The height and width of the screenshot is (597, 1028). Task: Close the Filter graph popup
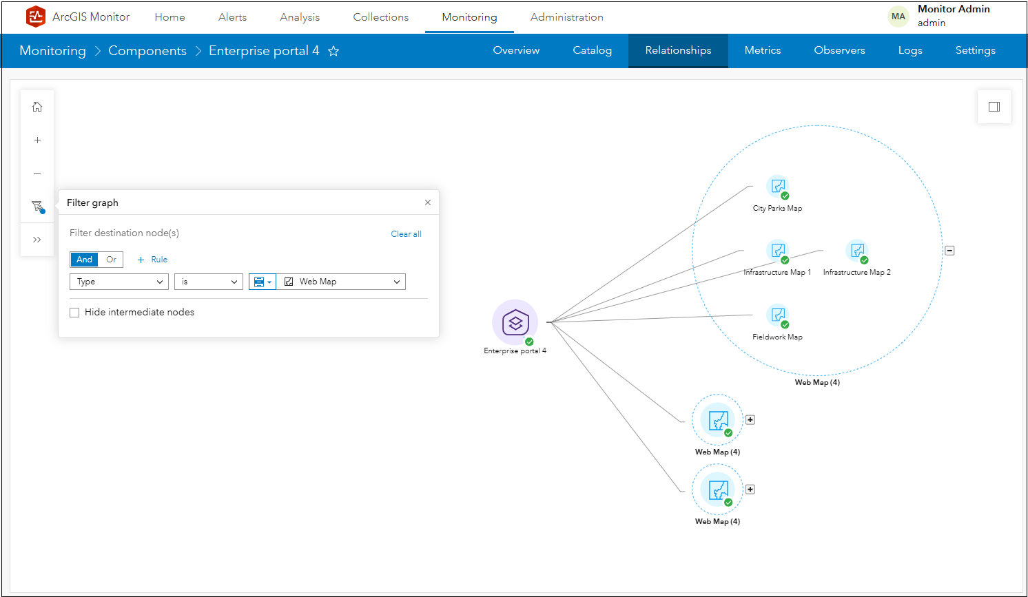pos(428,202)
